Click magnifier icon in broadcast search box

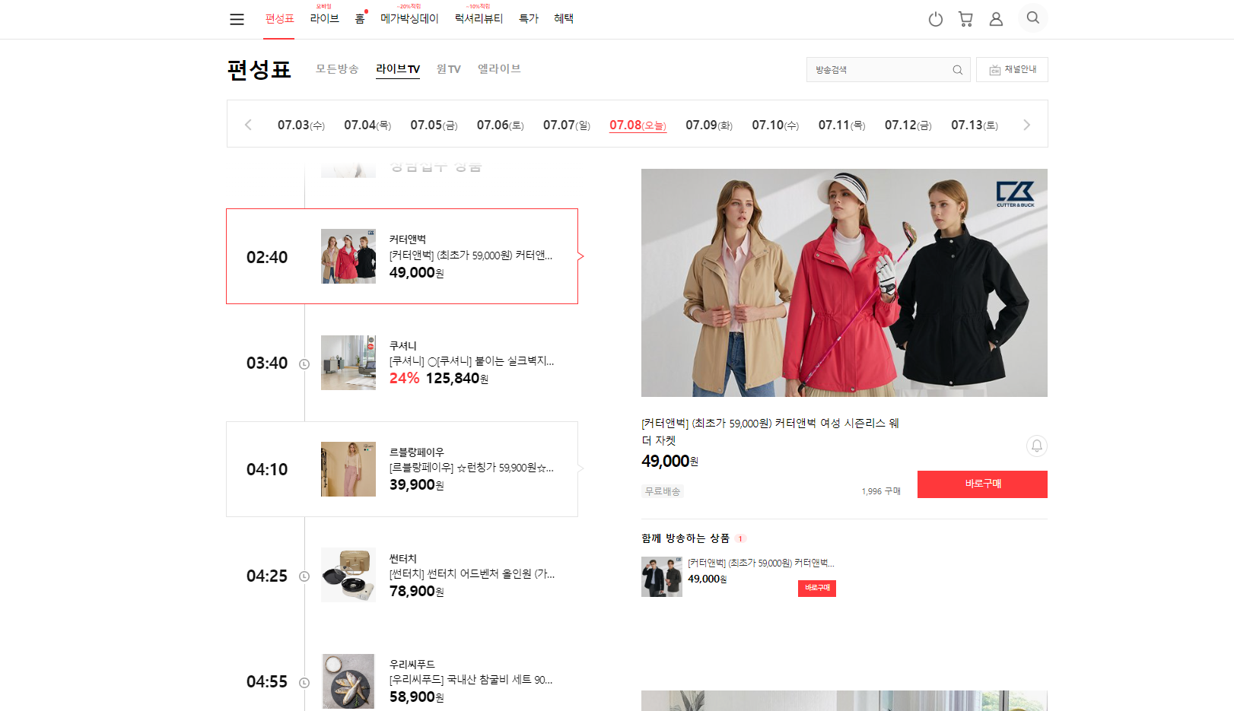pos(958,70)
